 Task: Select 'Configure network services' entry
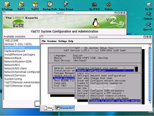point(115,81)
